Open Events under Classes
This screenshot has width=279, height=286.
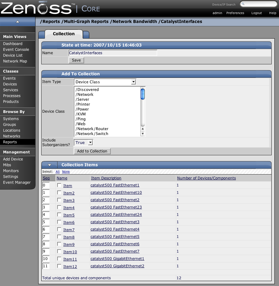coord(9,78)
